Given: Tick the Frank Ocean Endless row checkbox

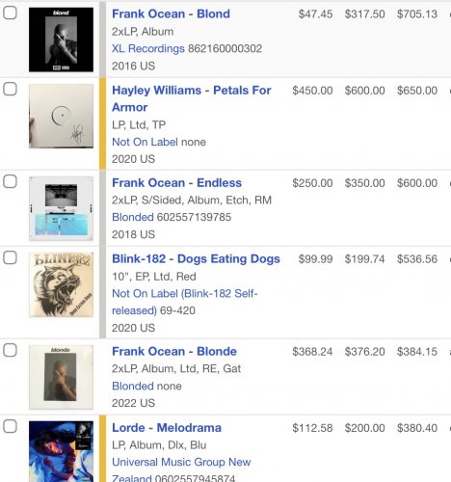Looking at the screenshot, I should click(x=10, y=181).
